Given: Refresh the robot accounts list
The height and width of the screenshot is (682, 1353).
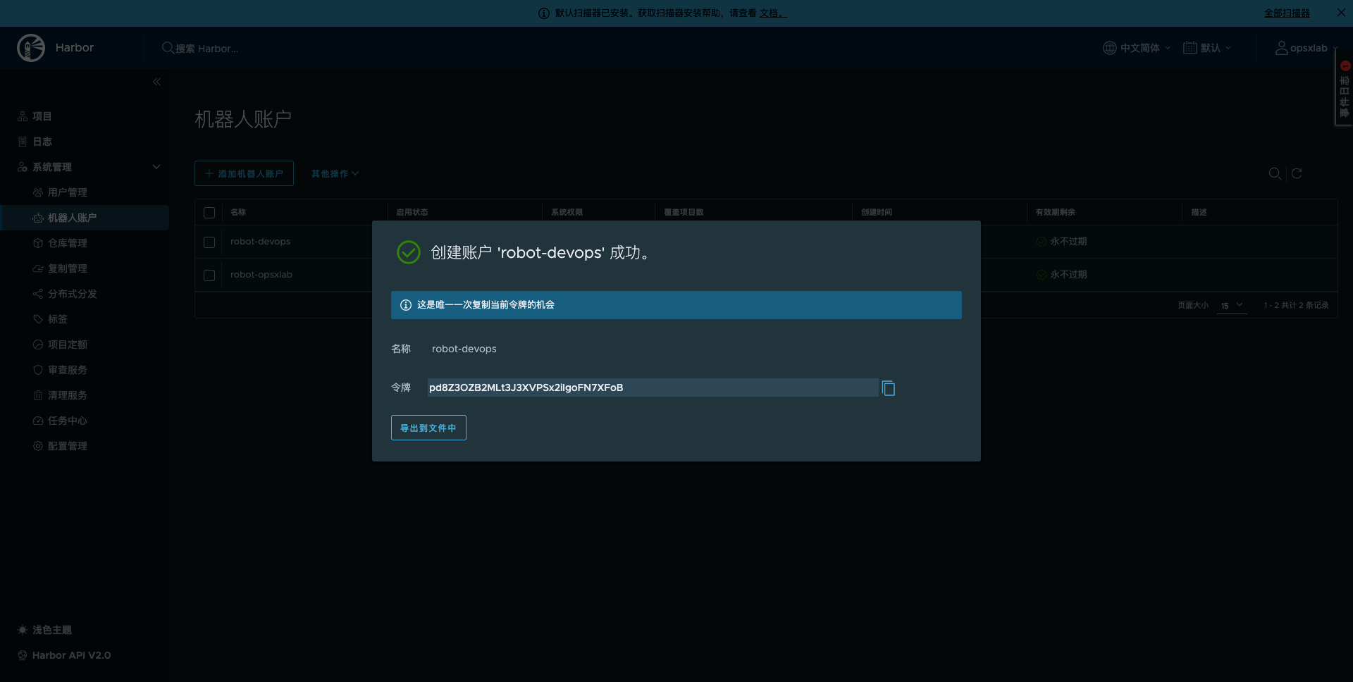Looking at the screenshot, I should point(1297,173).
